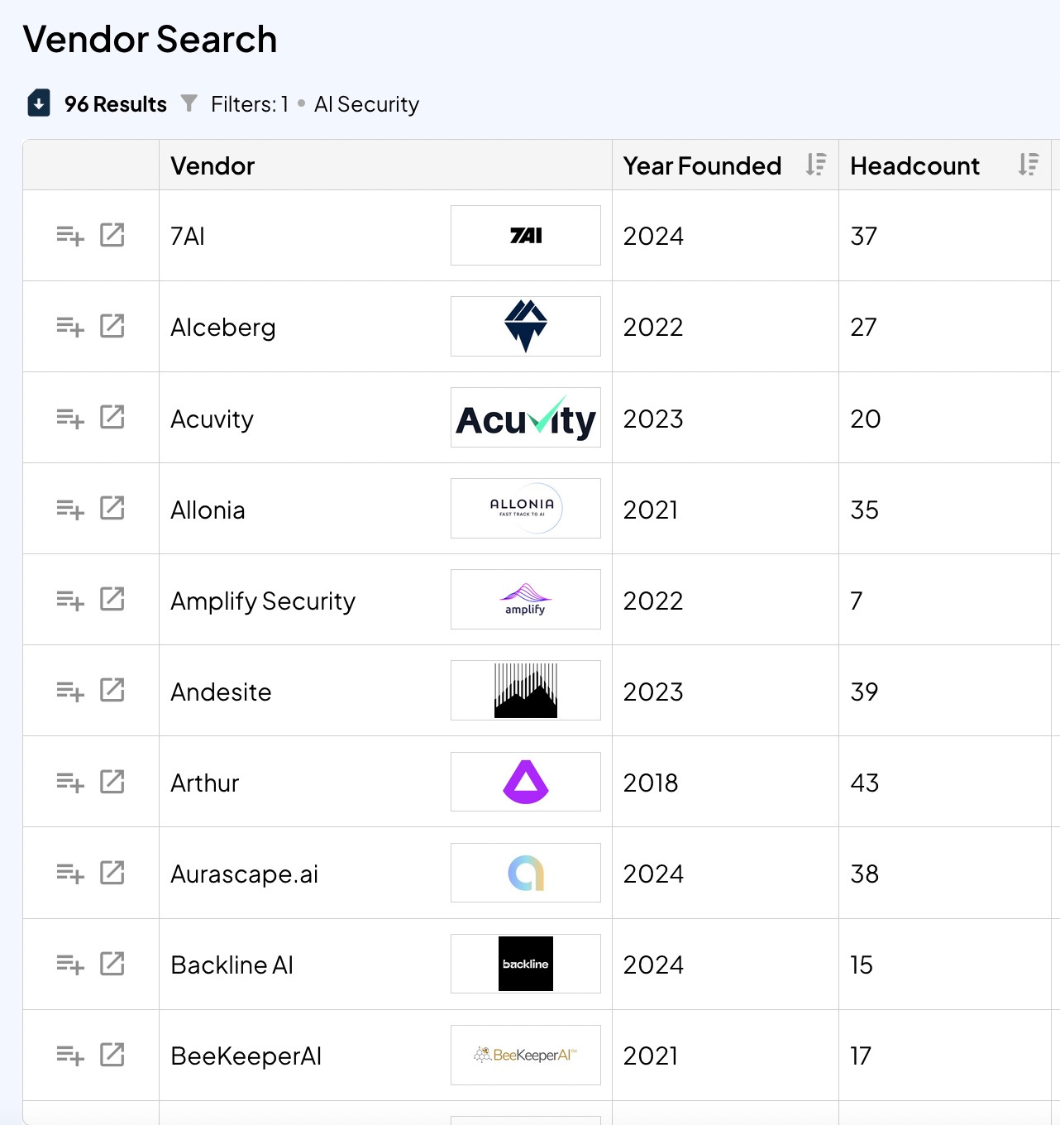Open Backline AI external link icon

112,963
